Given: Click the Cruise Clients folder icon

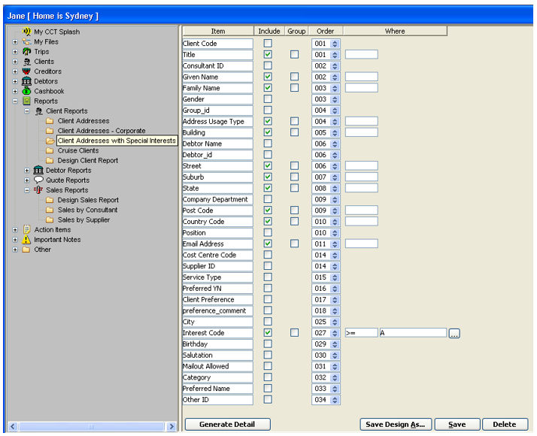Looking at the screenshot, I should [50, 150].
